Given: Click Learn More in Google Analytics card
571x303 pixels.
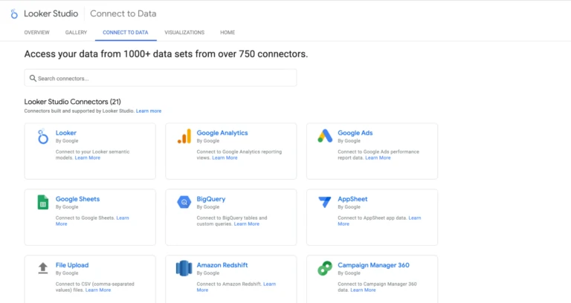Looking at the screenshot, I should [225, 157].
